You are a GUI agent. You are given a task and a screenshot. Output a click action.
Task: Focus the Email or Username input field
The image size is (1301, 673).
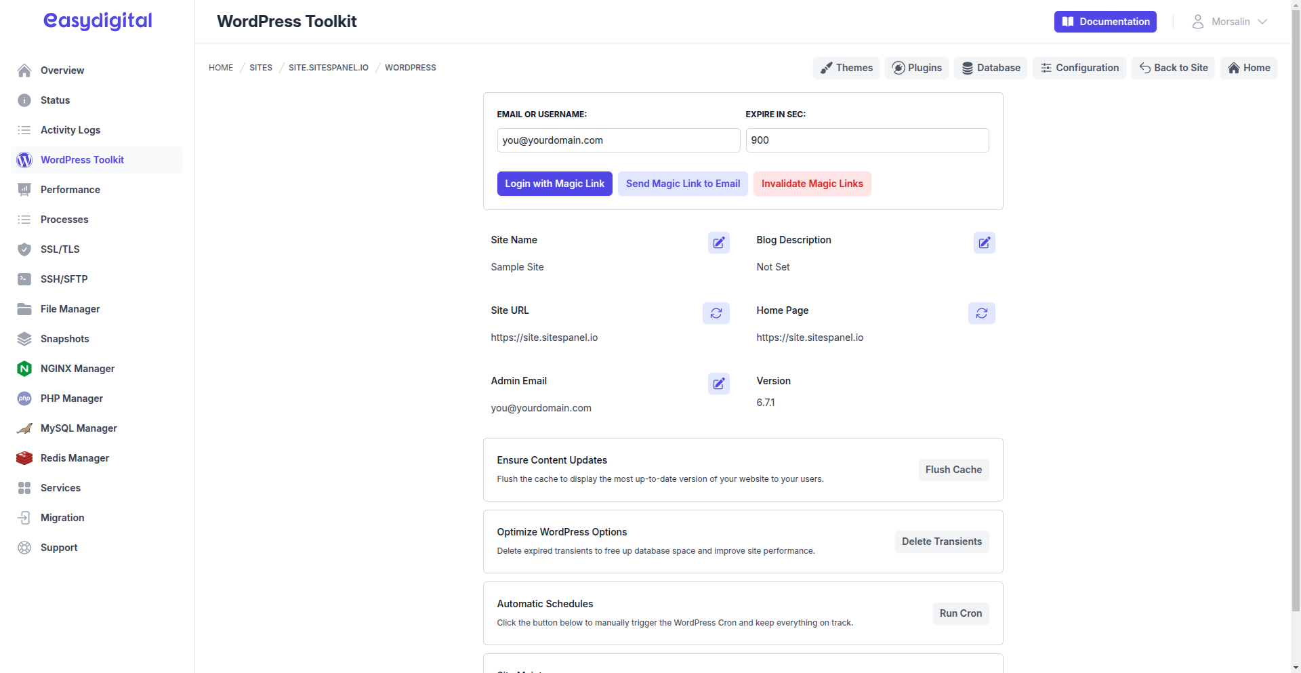coord(618,140)
